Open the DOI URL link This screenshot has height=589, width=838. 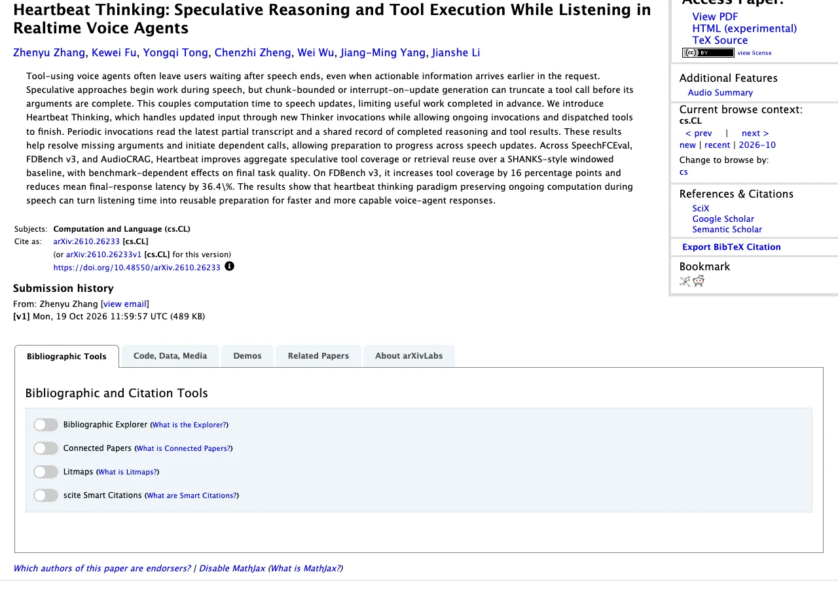coord(137,268)
